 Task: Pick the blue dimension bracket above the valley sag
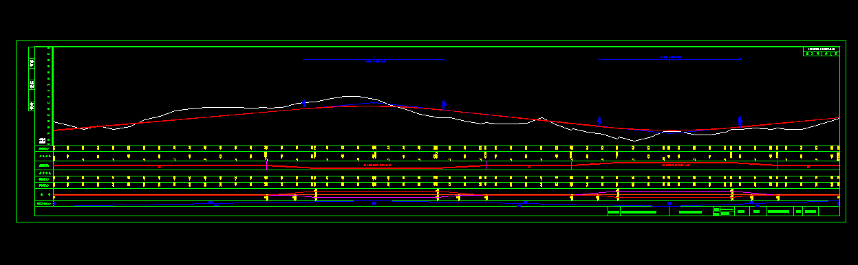pyautogui.click(x=669, y=58)
